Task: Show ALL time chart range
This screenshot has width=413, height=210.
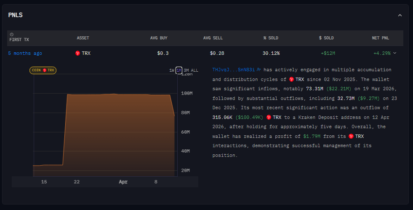Action: 195,70
